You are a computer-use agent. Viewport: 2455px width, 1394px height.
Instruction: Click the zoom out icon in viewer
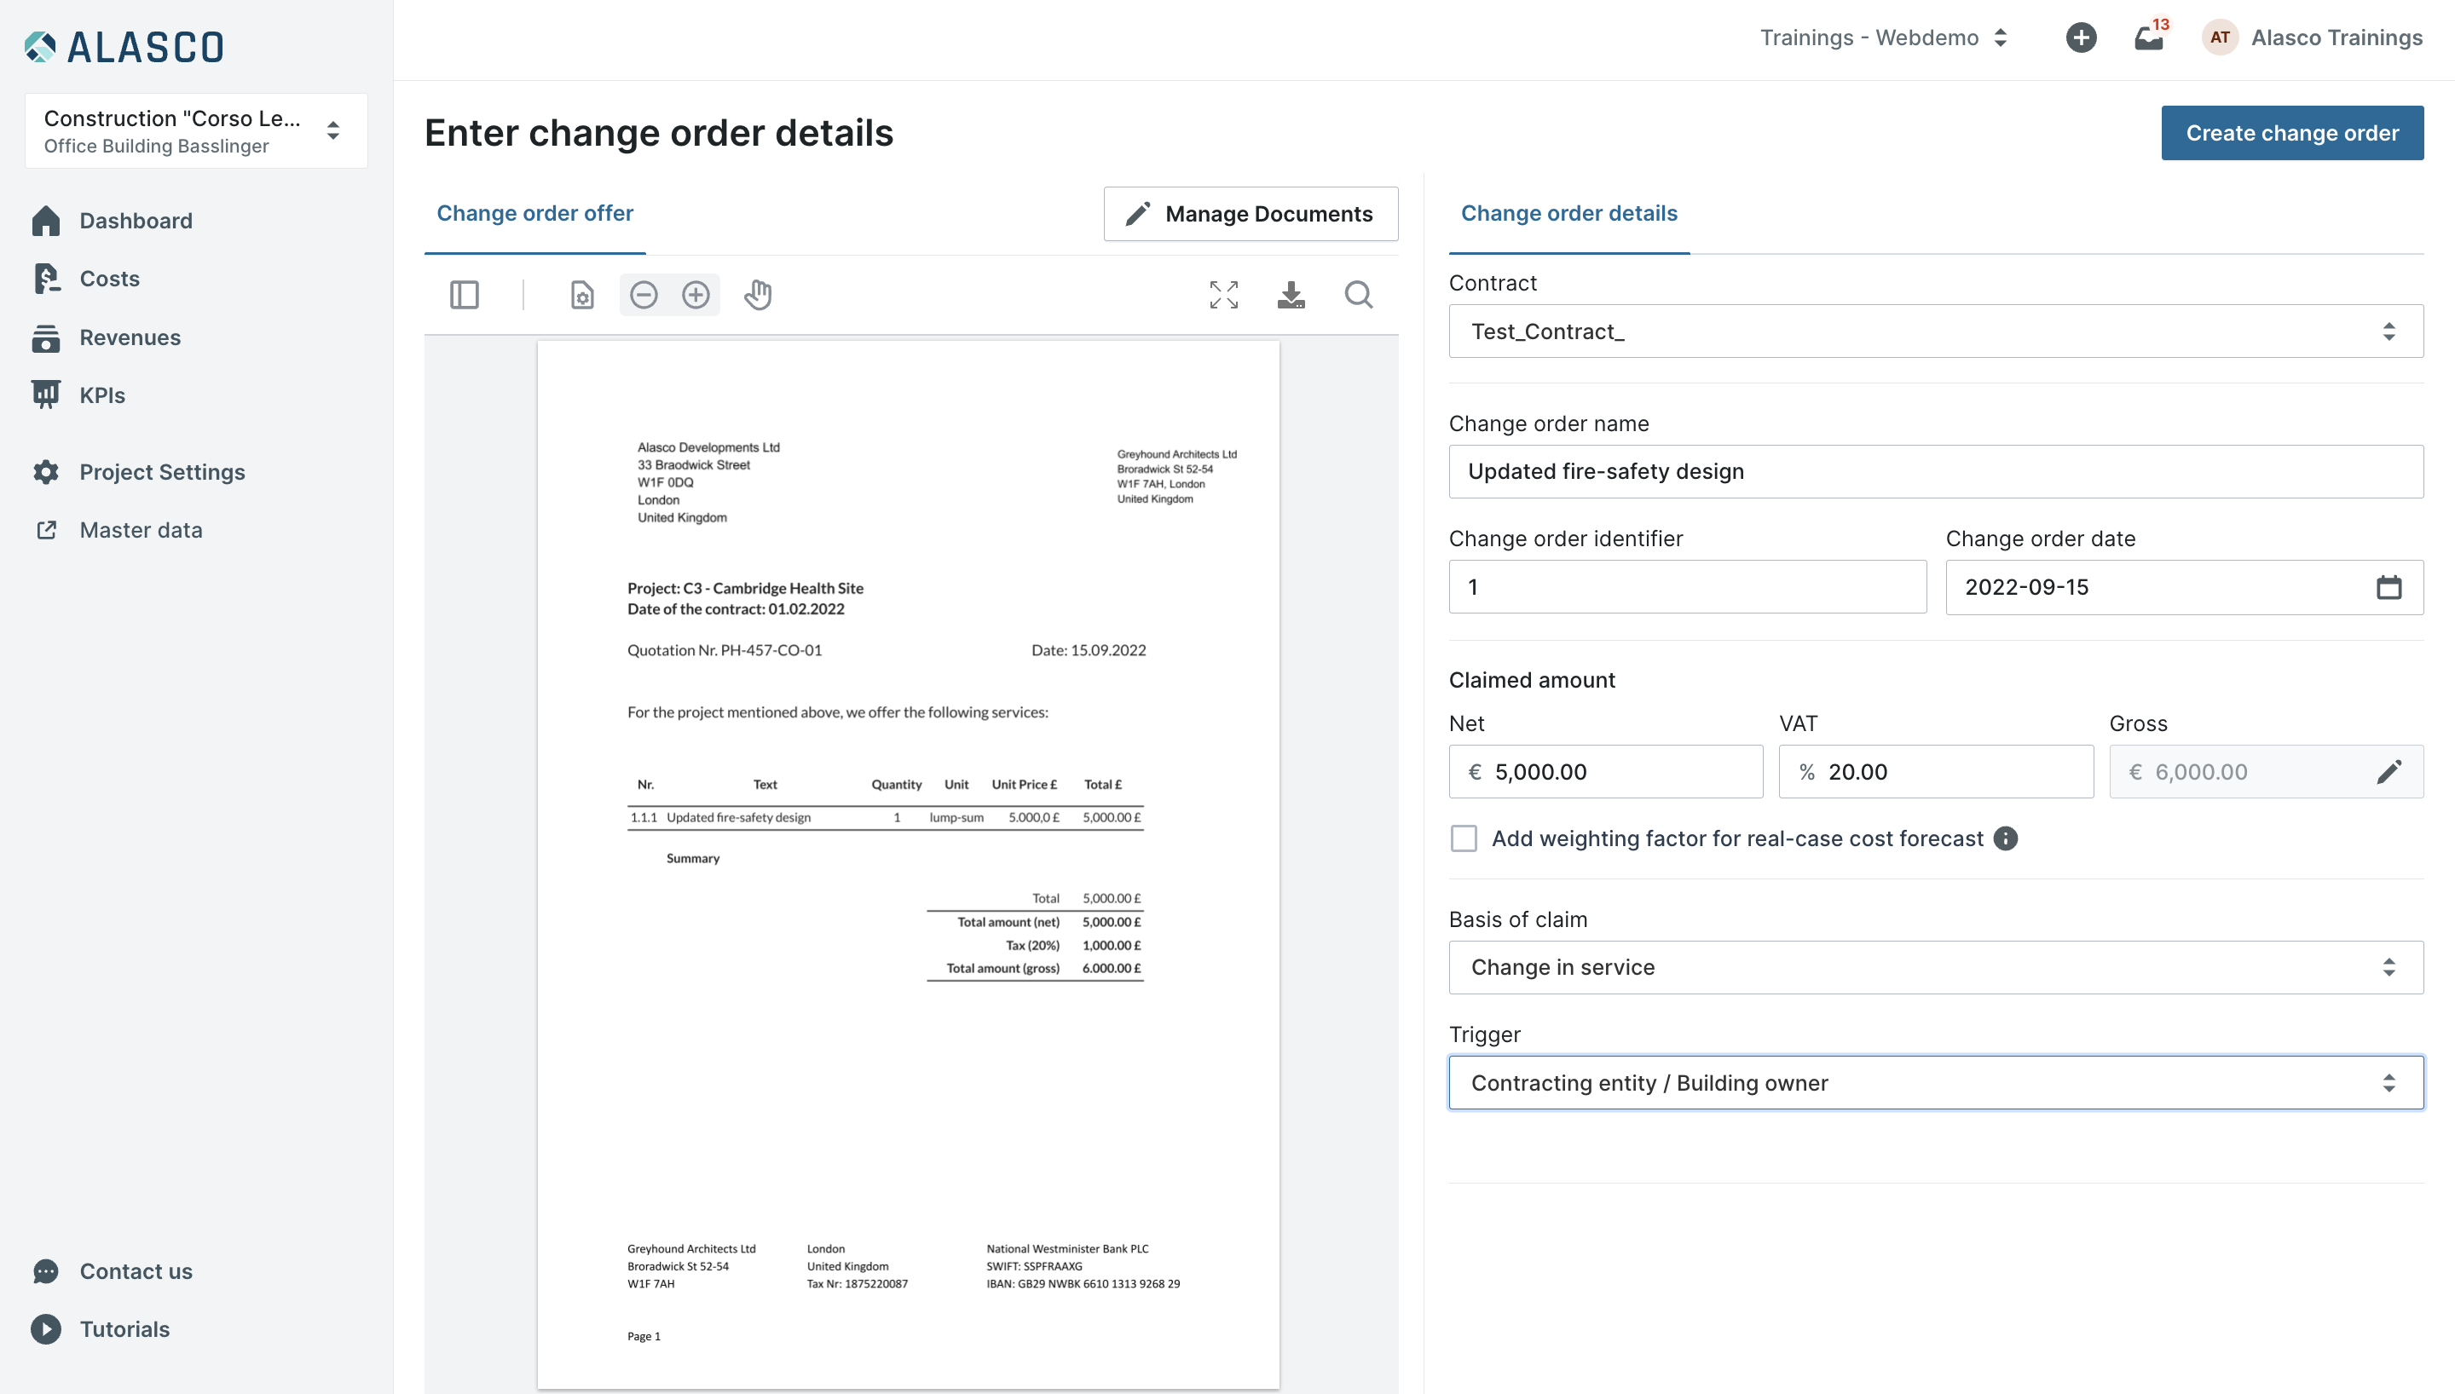point(644,295)
